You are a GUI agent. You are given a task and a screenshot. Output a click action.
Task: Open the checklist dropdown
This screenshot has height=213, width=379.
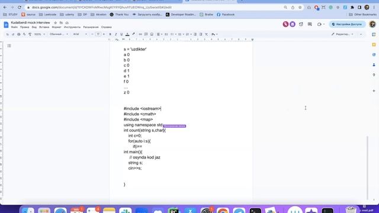tap(174, 34)
